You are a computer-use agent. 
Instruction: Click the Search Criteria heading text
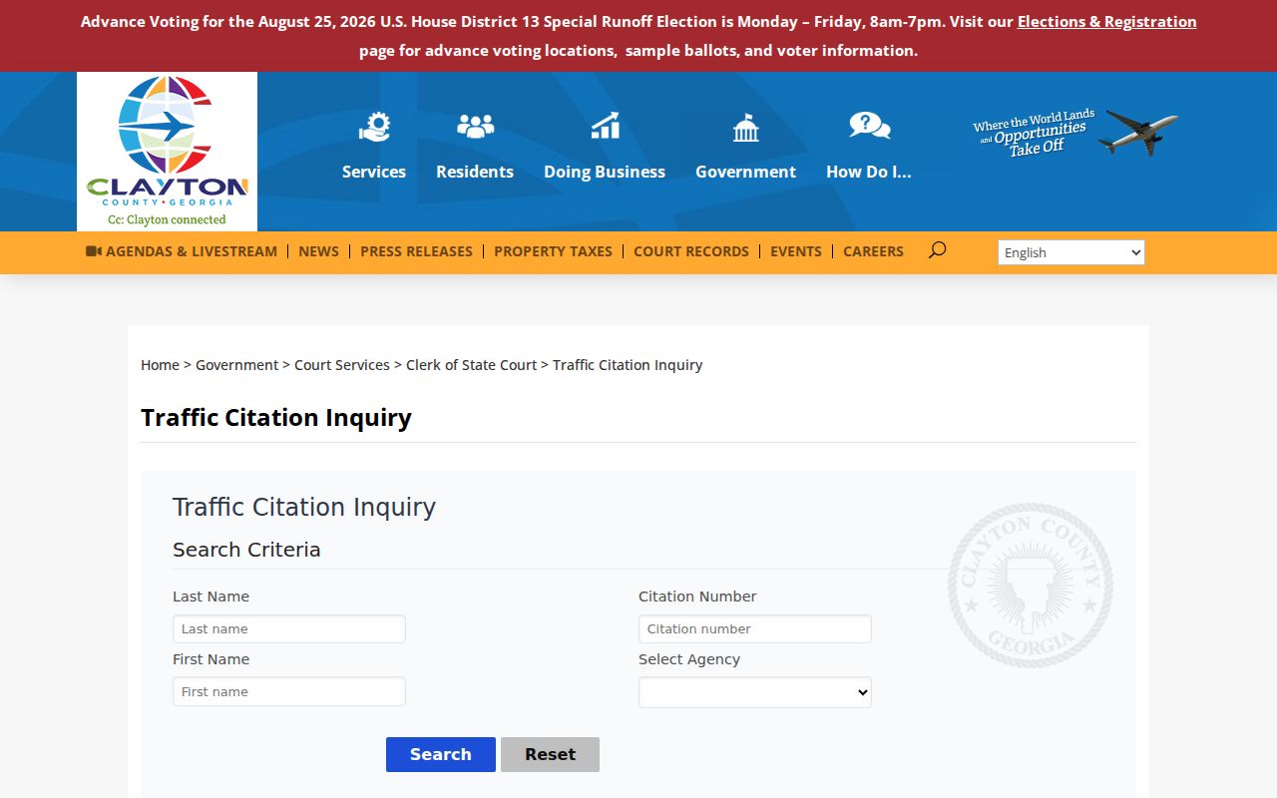click(246, 550)
